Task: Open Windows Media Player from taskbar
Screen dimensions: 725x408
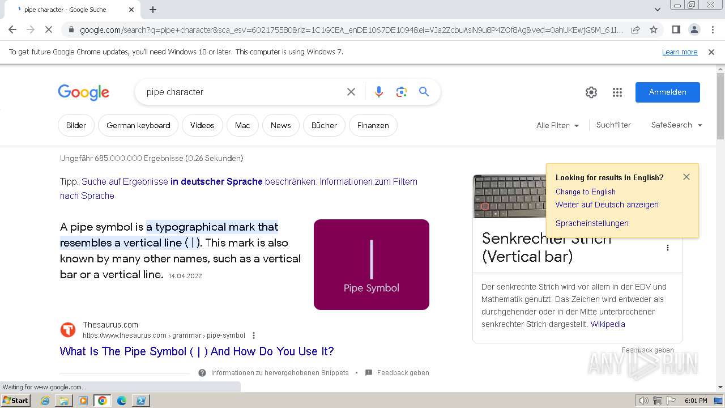Action: point(83,401)
